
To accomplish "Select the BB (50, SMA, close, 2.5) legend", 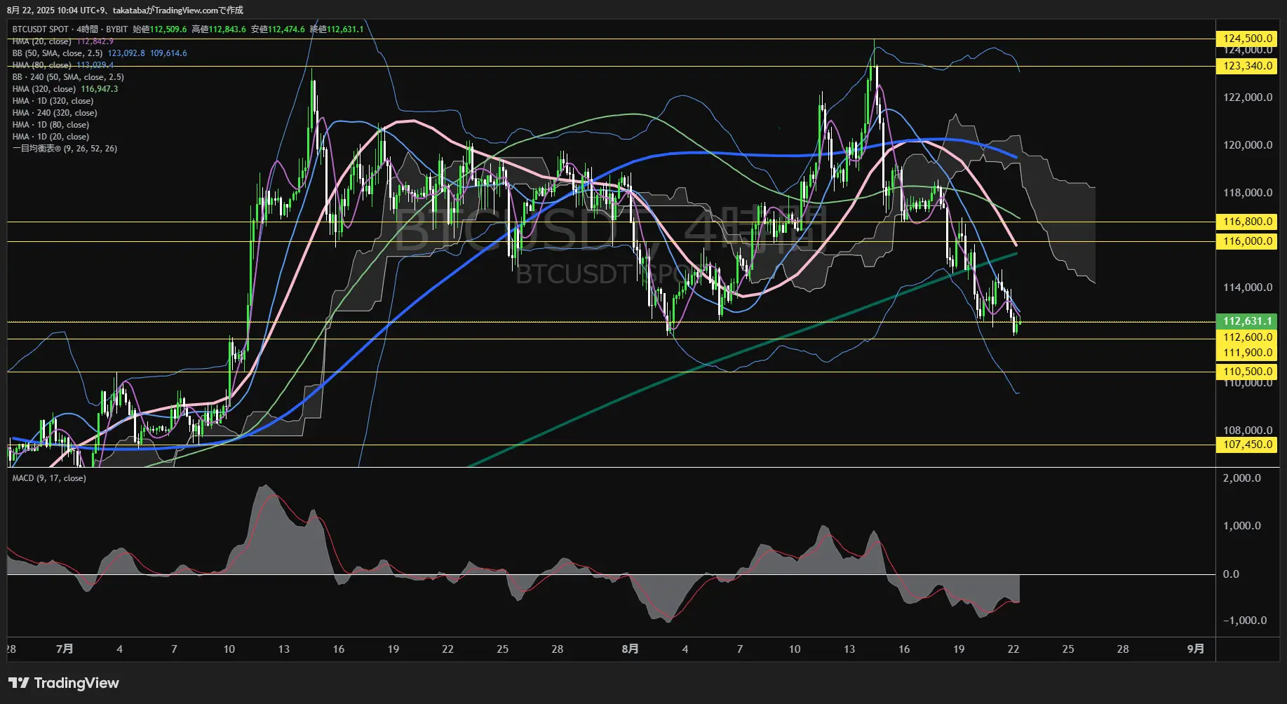I will pos(58,53).
